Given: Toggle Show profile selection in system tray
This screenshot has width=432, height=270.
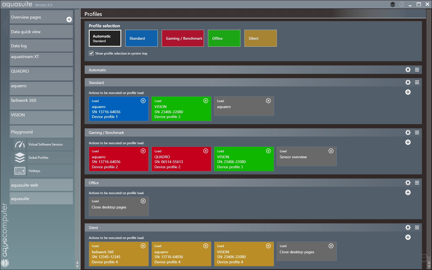Looking at the screenshot, I should pyautogui.click(x=91, y=53).
